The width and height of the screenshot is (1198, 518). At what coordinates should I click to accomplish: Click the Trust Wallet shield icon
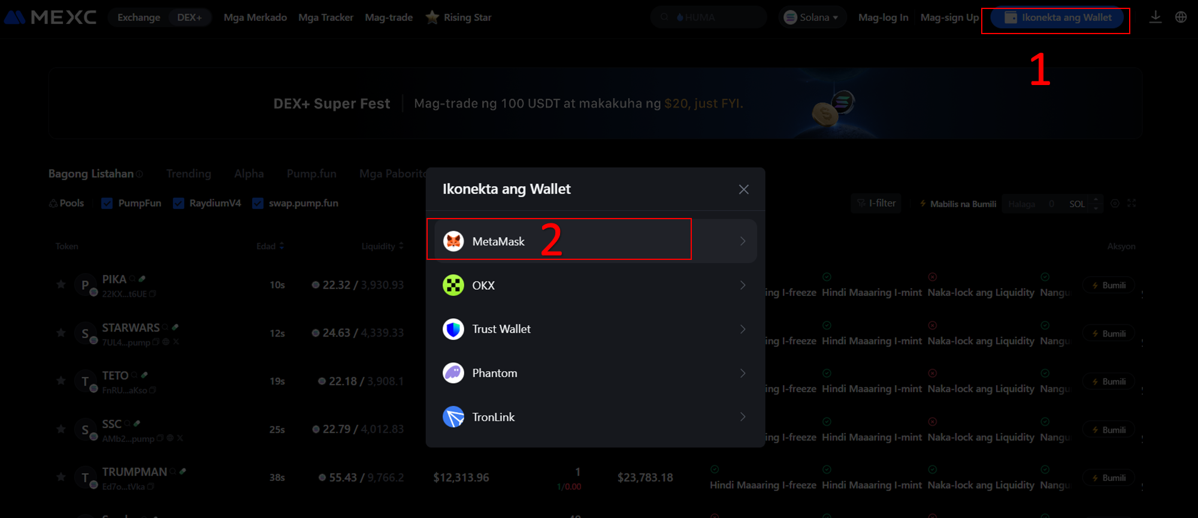[x=453, y=329]
